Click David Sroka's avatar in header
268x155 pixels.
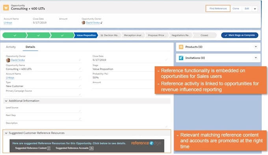84,23
